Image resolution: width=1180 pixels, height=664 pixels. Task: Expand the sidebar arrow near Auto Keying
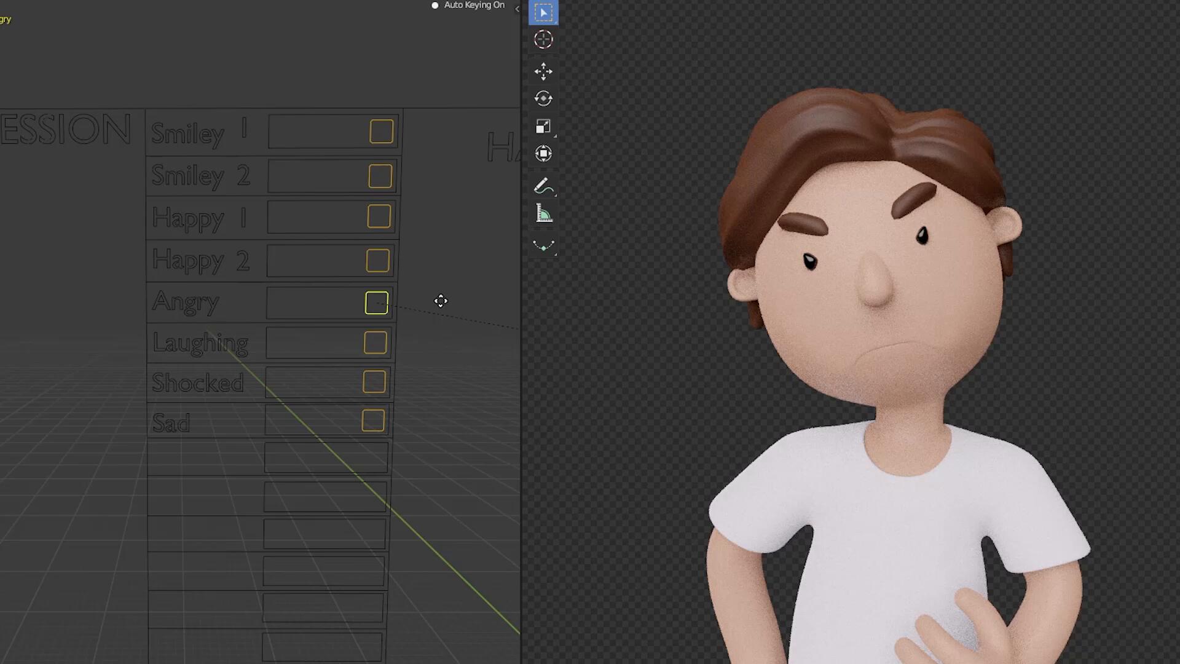point(517,9)
